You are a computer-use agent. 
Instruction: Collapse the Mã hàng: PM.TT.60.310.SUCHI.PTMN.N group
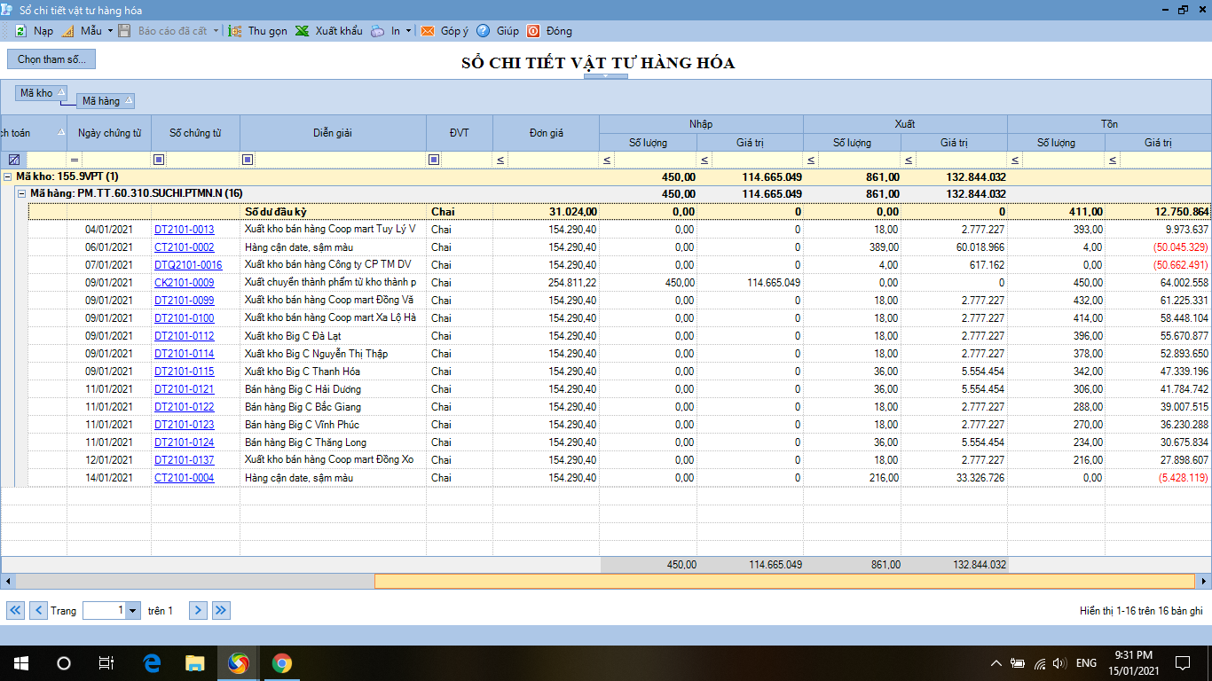(x=22, y=193)
